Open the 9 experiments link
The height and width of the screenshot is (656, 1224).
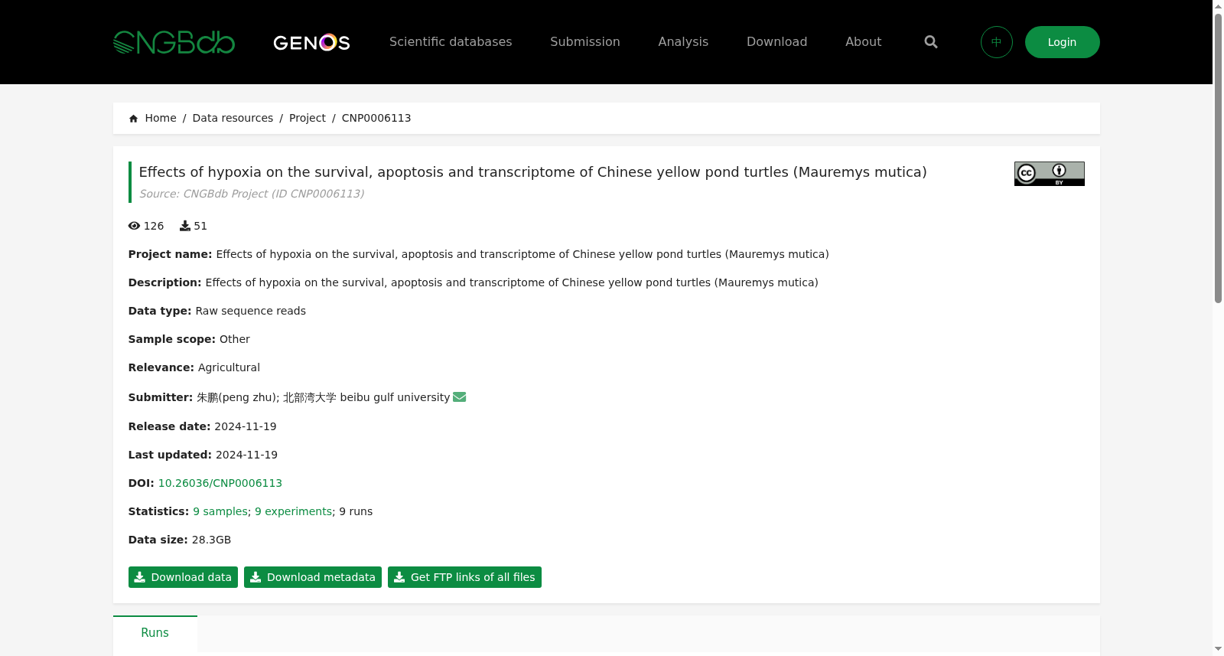tap(293, 511)
